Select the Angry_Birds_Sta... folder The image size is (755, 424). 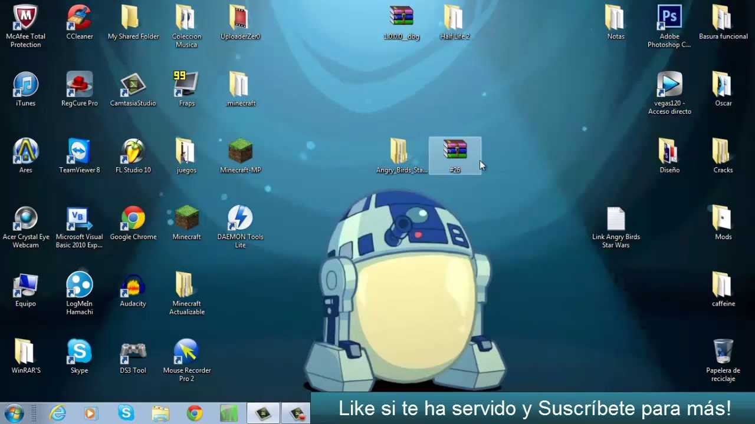pos(401,156)
